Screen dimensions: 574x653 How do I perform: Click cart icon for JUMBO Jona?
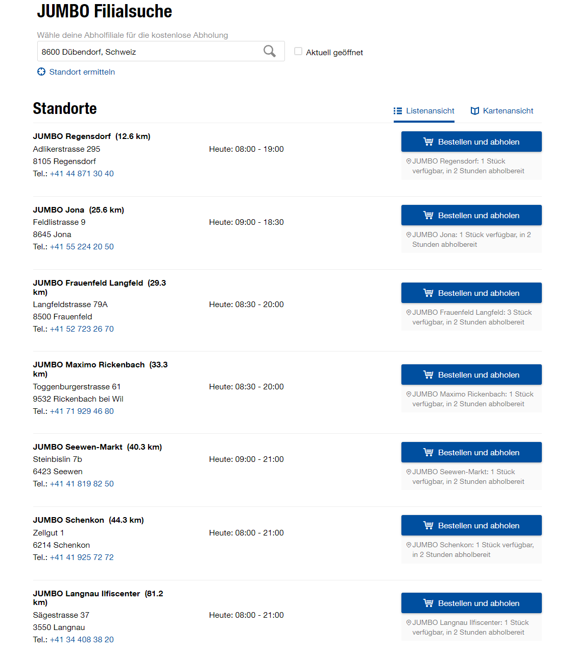(428, 216)
